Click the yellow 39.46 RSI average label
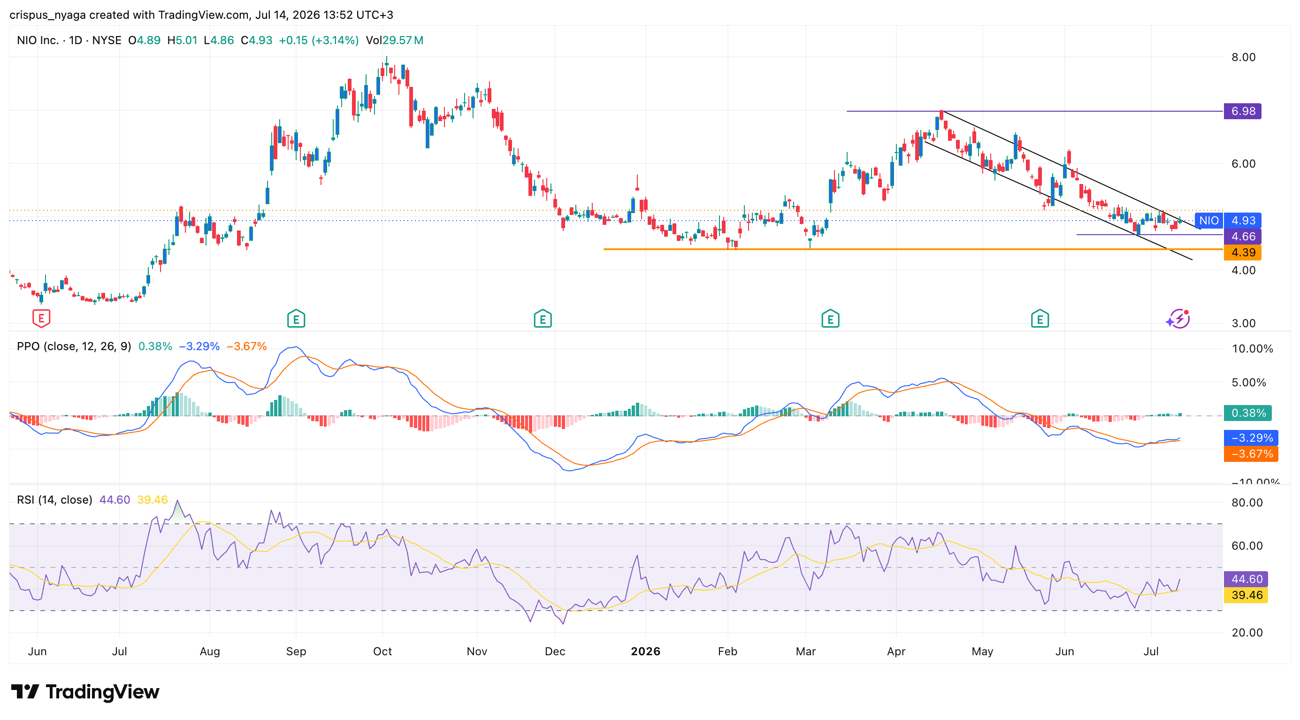 (1246, 595)
